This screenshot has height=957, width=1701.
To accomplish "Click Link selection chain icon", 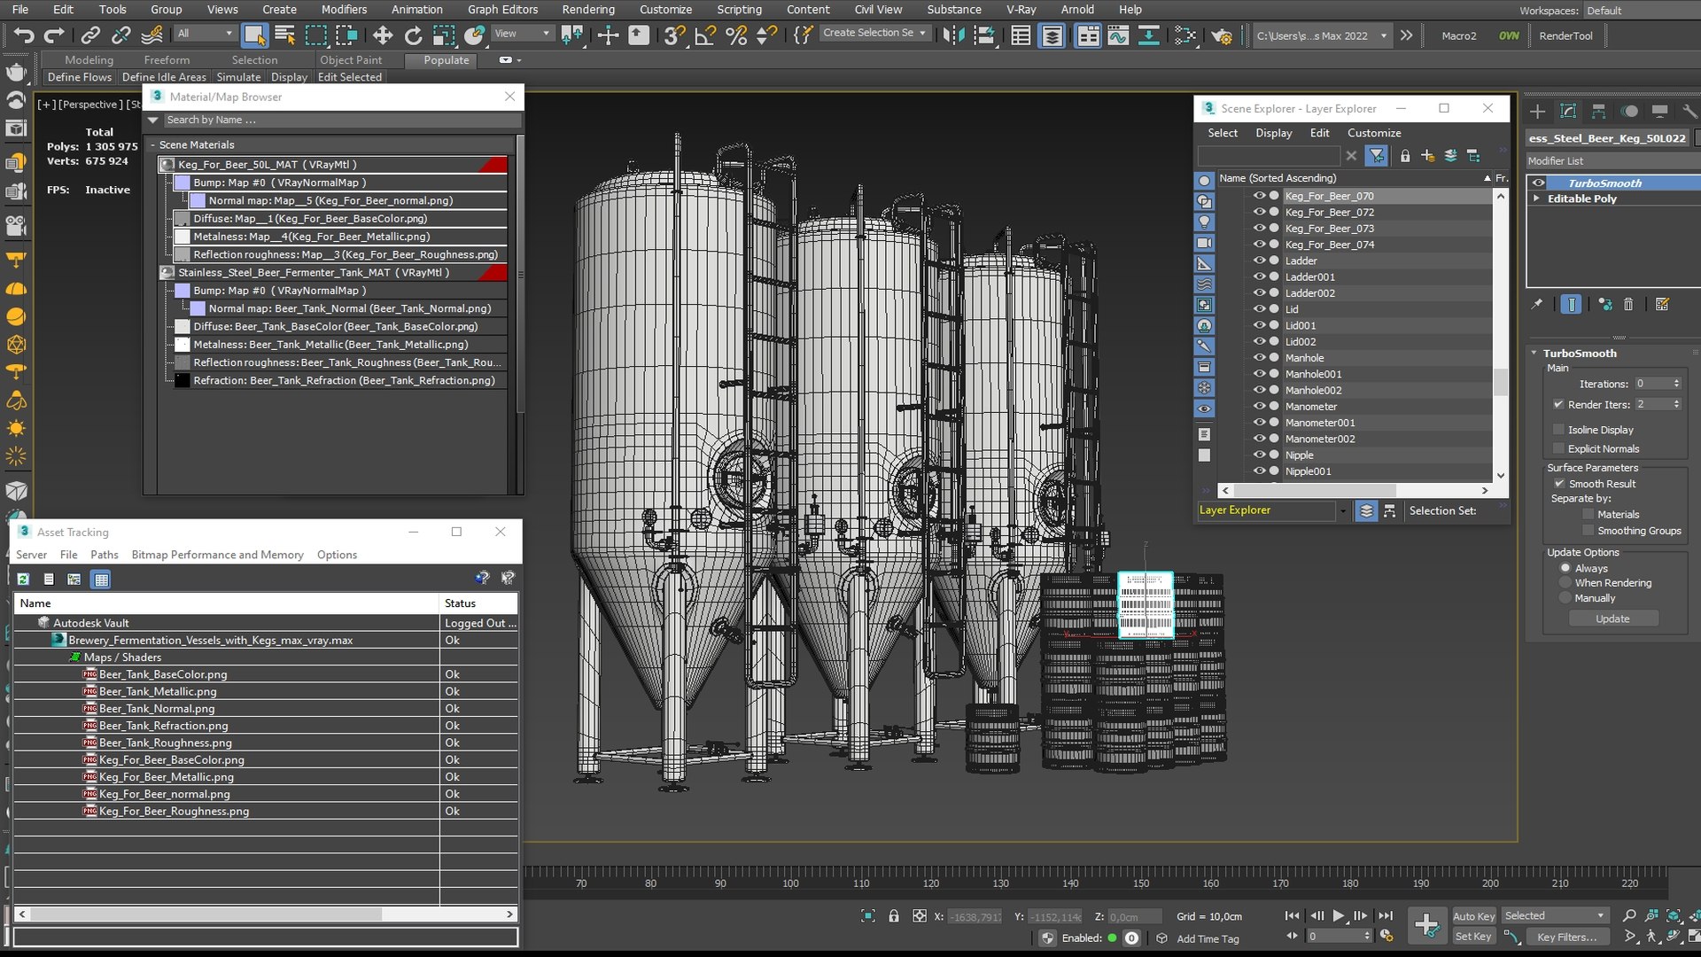I will click(x=90, y=35).
